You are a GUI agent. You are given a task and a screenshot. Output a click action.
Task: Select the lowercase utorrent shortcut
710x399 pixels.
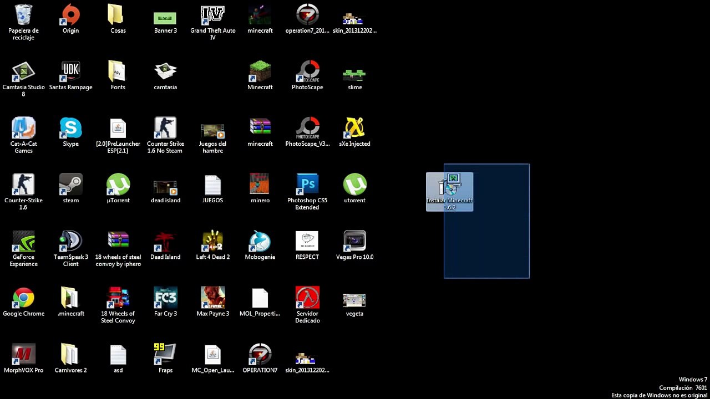(355, 189)
